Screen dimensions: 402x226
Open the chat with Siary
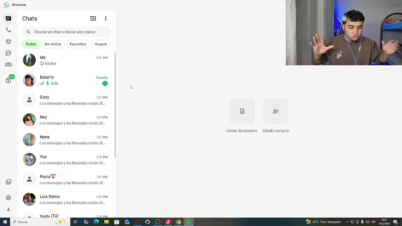[65, 100]
